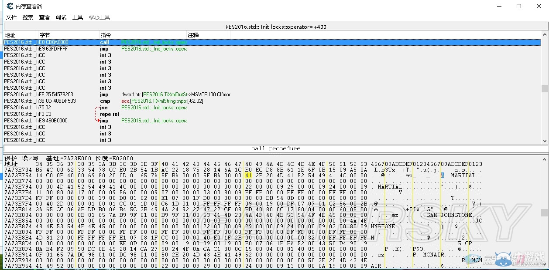This screenshot has width=549, height=270.
Task: Select the jmp row with bytes E9 460B0000
Action: (272, 121)
